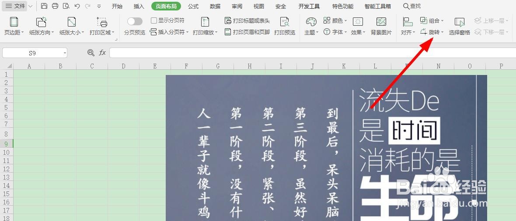Viewport: 516px width, 221px height.
Task: Select column D header
Action: pyautogui.click(x=123, y=66)
